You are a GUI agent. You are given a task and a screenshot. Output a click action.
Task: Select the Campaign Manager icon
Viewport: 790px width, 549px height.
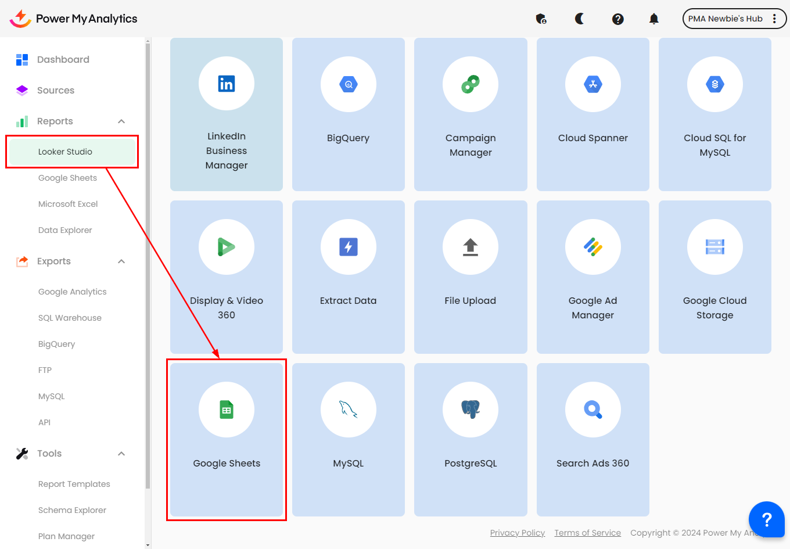coord(471,84)
